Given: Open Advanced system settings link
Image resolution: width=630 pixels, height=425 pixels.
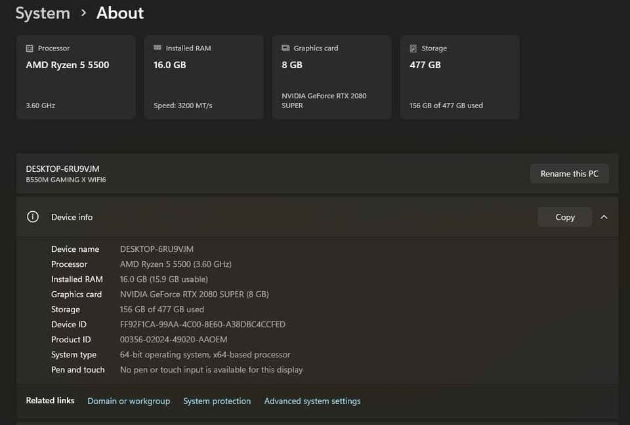Looking at the screenshot, I should [x=312, y=401].
